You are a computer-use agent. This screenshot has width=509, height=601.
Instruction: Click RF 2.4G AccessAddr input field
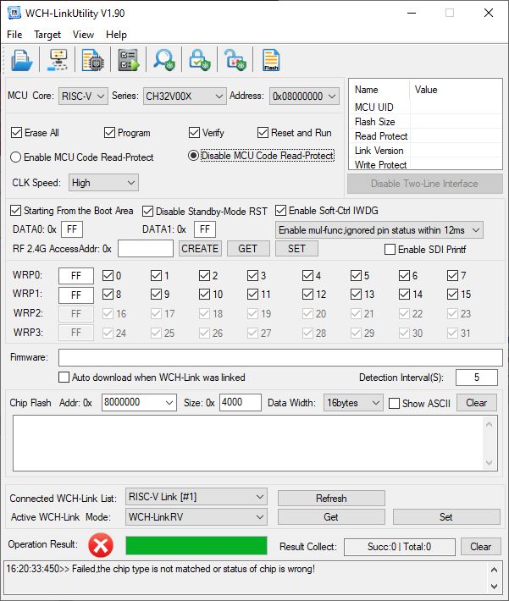(146, 248)
